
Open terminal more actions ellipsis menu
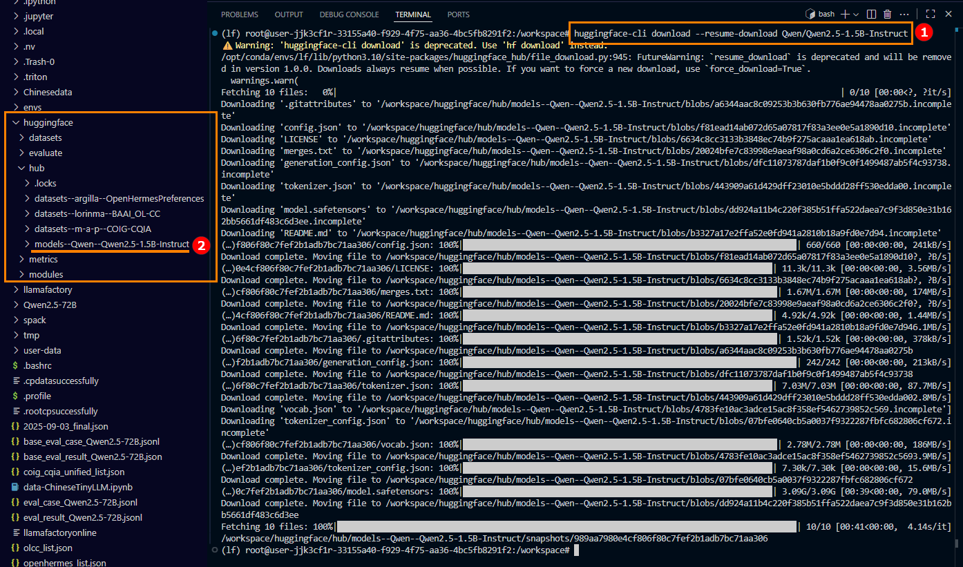(x=904, y=14)
